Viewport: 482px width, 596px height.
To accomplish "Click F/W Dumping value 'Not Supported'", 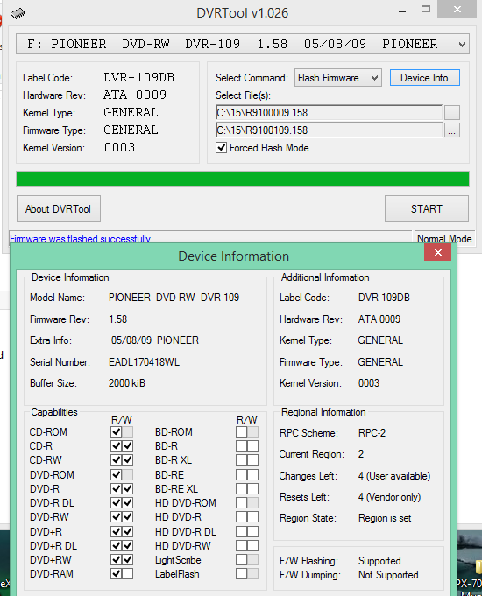I will pyautogui.click(x=388, y=575).
